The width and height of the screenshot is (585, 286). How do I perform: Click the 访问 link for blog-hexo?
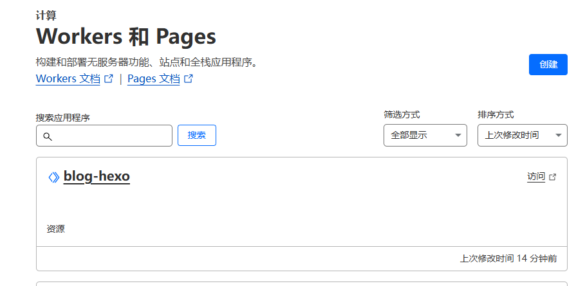click(535, 177)
